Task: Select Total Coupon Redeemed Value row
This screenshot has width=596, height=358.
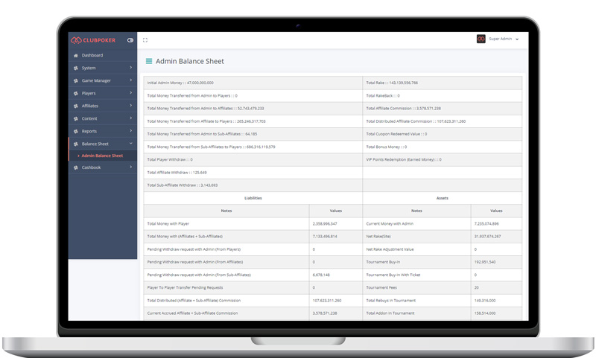Action: (x=443, y=134)
